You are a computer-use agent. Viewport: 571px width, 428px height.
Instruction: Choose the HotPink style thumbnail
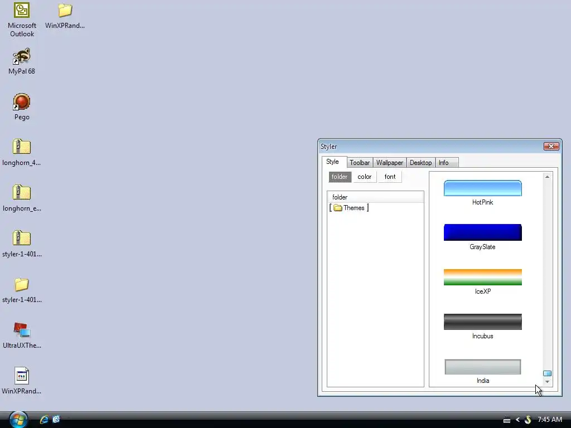coord(482,188)
